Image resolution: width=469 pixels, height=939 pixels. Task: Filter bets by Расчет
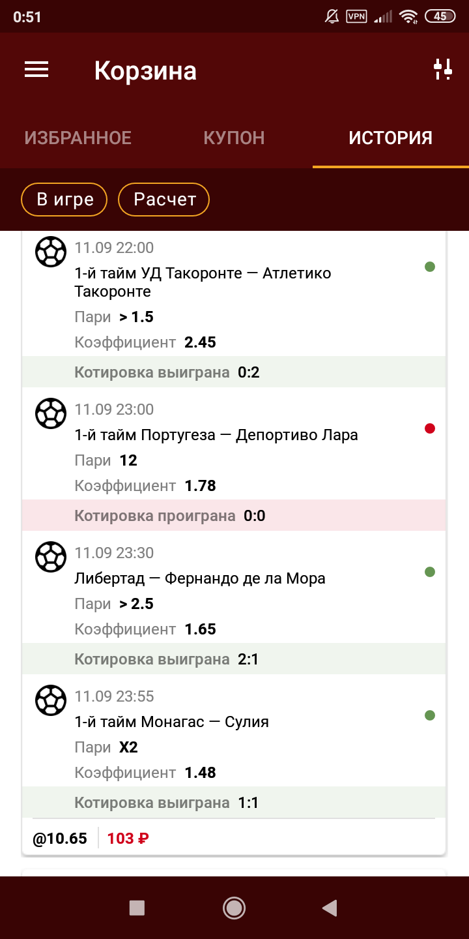[164, 200]
